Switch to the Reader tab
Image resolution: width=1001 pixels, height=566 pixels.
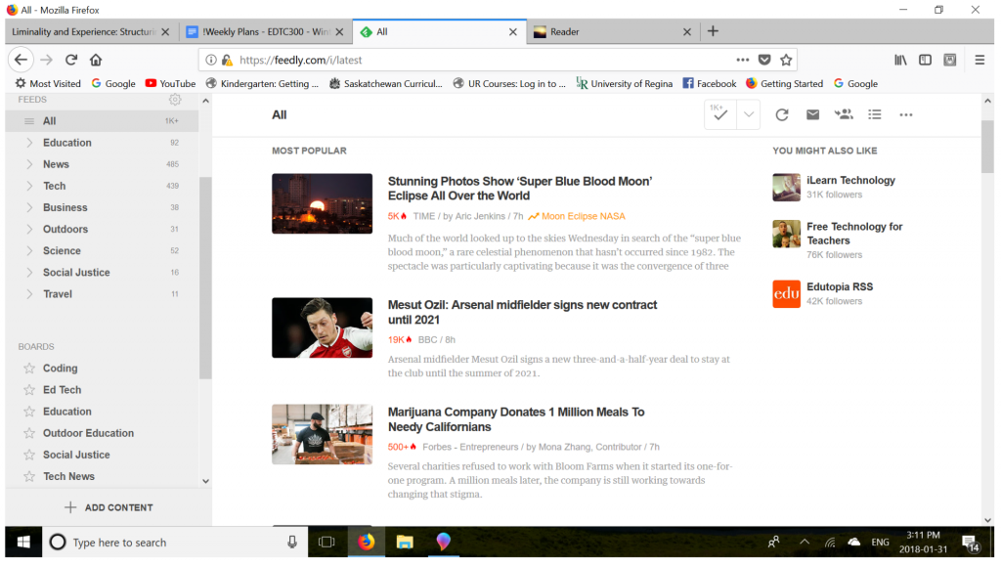[612, 32]
